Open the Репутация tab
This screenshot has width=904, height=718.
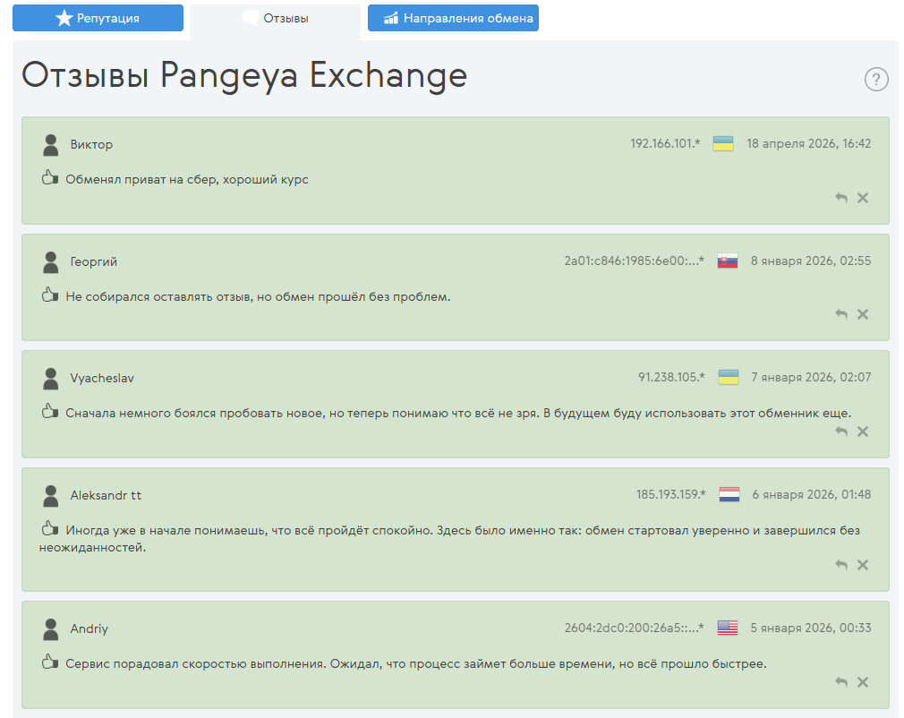pyautogui.click(x=98, y=18)
